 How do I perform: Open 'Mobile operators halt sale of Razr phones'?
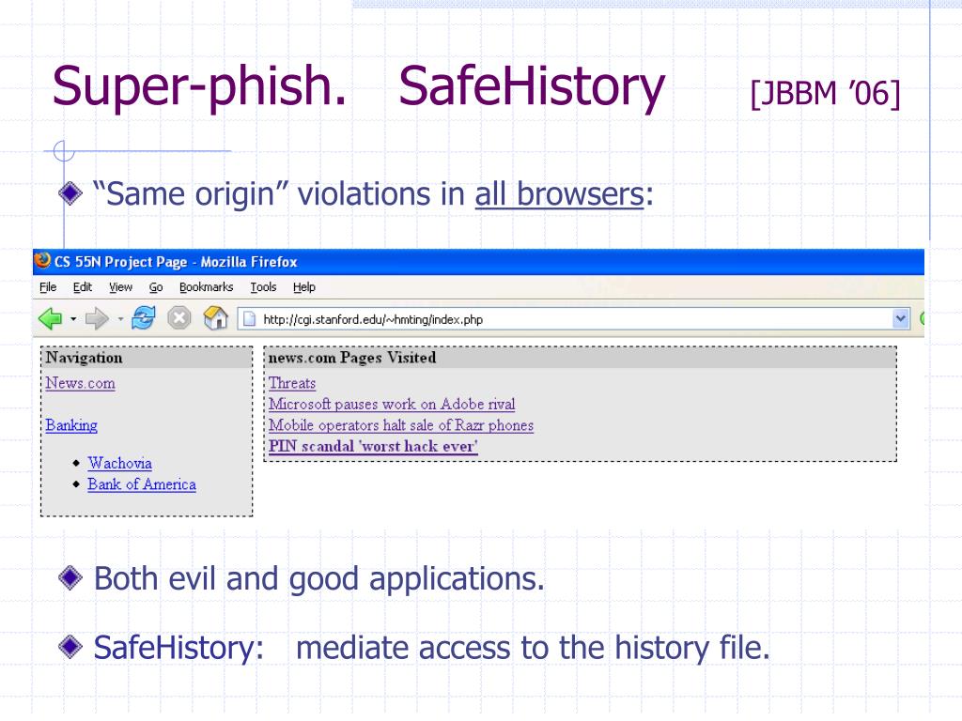[401, 425]
